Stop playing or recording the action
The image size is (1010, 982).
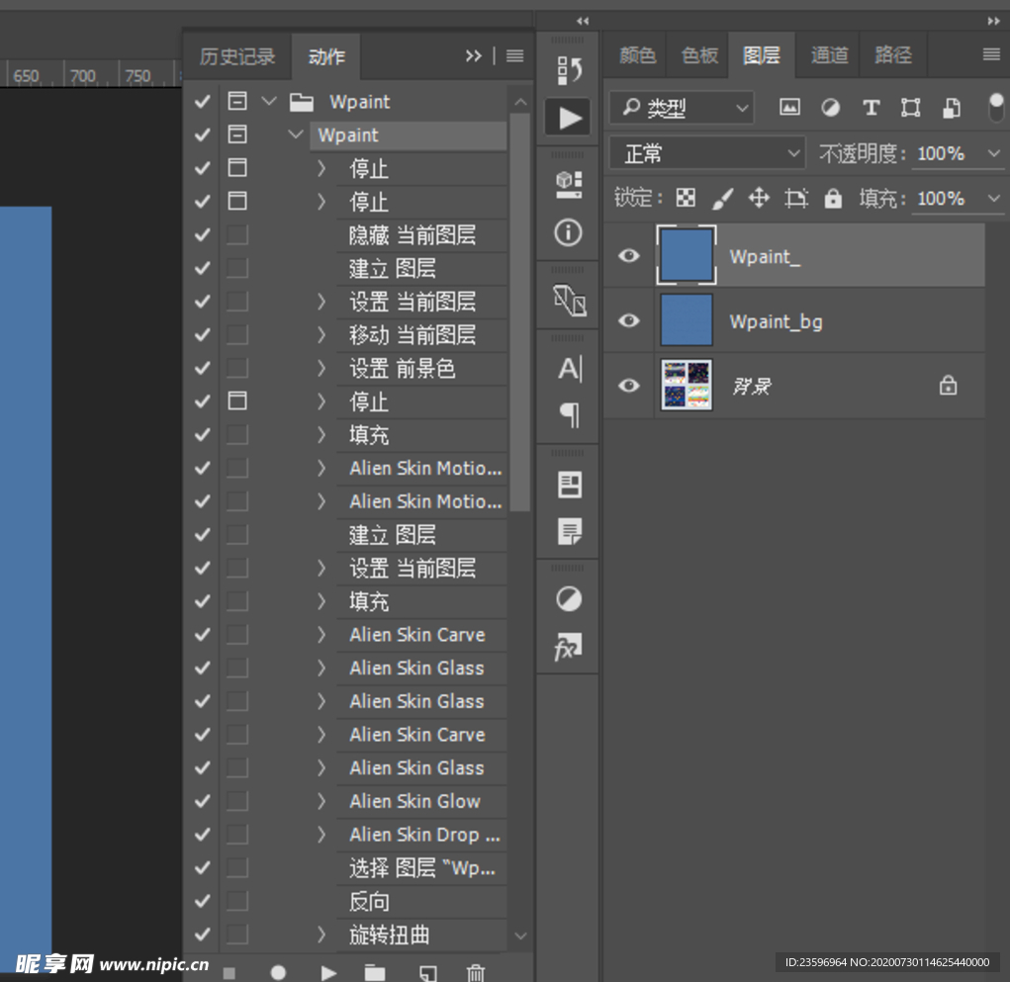(230, 972)
